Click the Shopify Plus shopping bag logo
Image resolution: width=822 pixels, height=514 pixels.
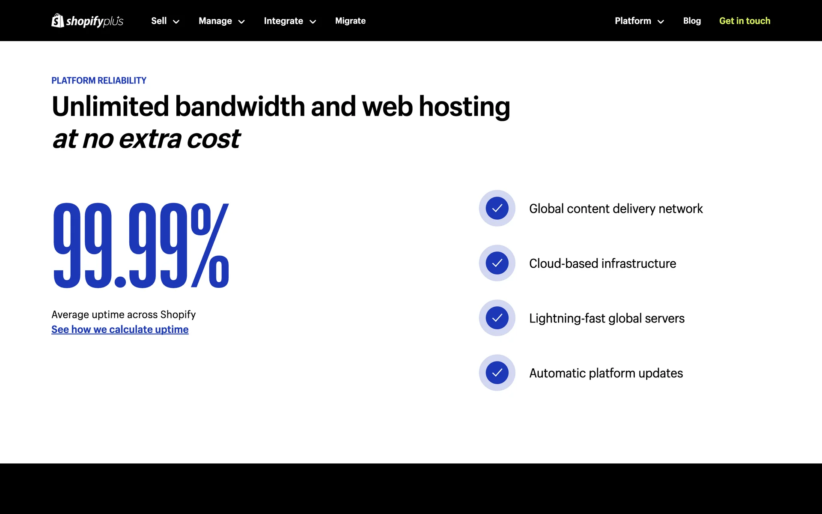coord(57,21)
